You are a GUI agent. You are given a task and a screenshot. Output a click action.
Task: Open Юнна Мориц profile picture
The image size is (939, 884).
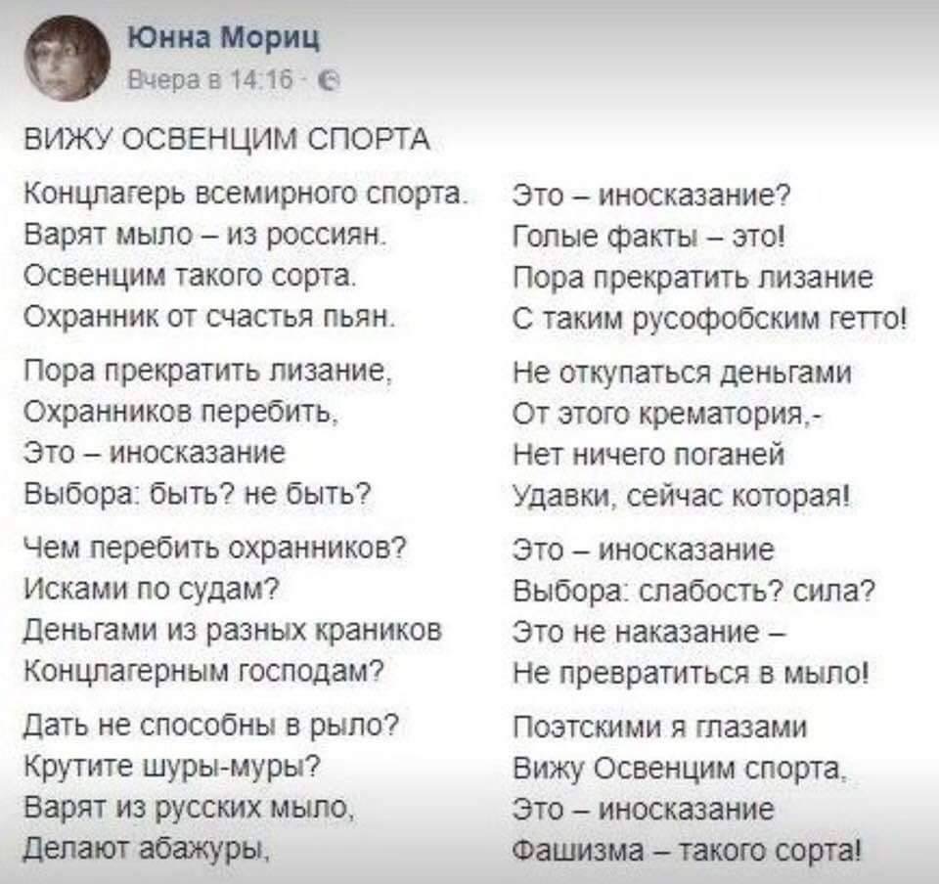click(67, 58)
